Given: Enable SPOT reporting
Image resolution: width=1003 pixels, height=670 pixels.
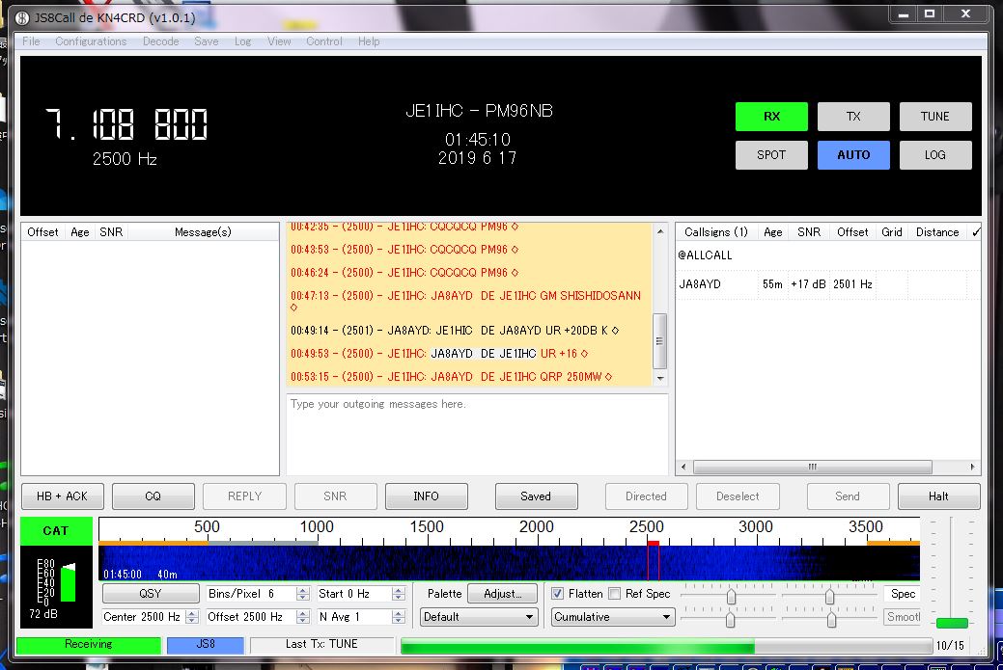Looking at the screenshot, I should (771, 154).
